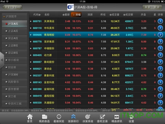Open details arrow for 600787 row
Viewport: 165px width, 124px height.
(160, 48)
